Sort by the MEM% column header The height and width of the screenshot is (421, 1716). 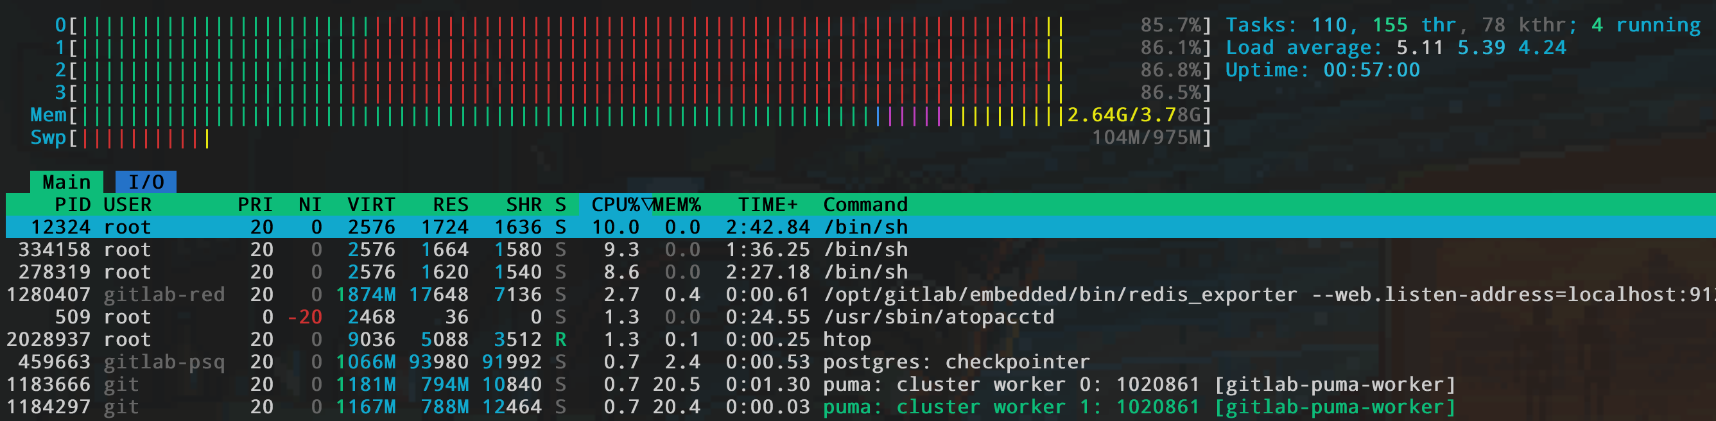[676, 205]
